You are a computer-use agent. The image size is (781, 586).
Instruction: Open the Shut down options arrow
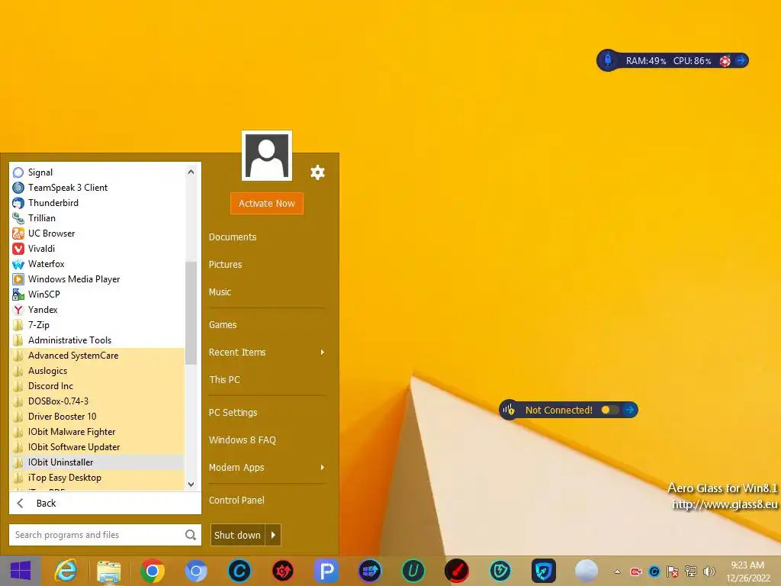pyautogui.click(x=274, y=535)
